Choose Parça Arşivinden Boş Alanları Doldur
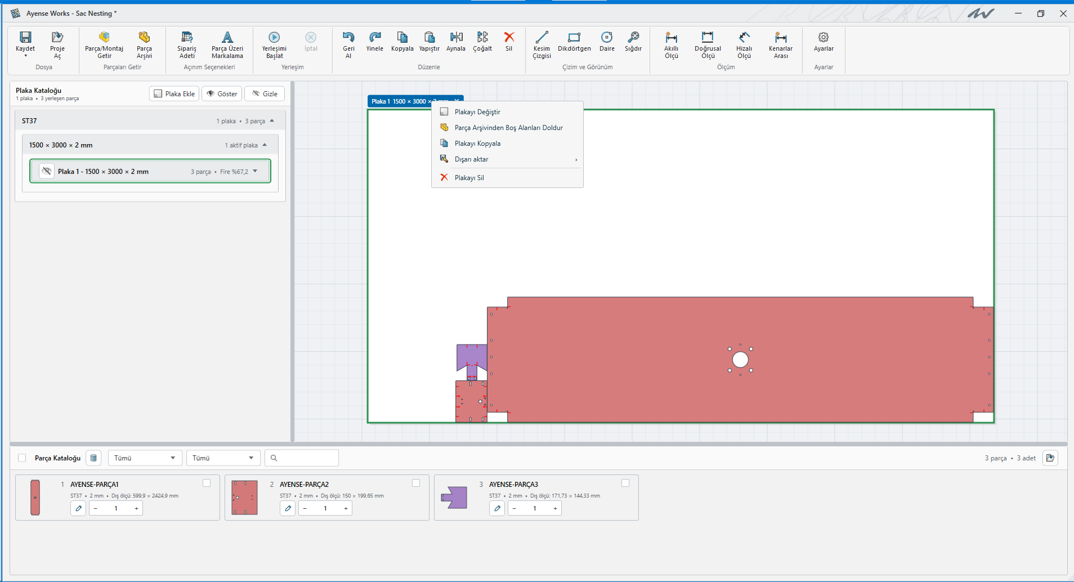The image size is (1074, 582). pyautogui.click(x=507, y=128)
